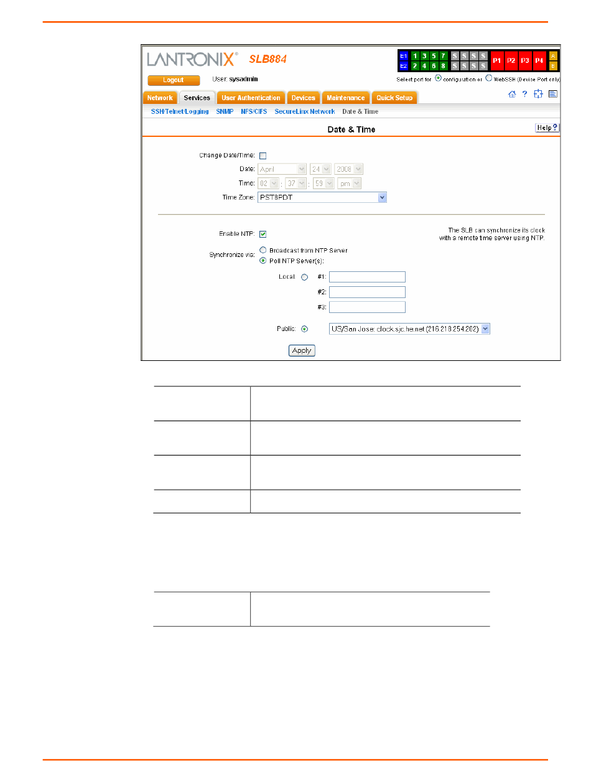The height and width of the screenshot is (784, 591).
Task: Open the year dropdown showing 2008
Action: 349,169
